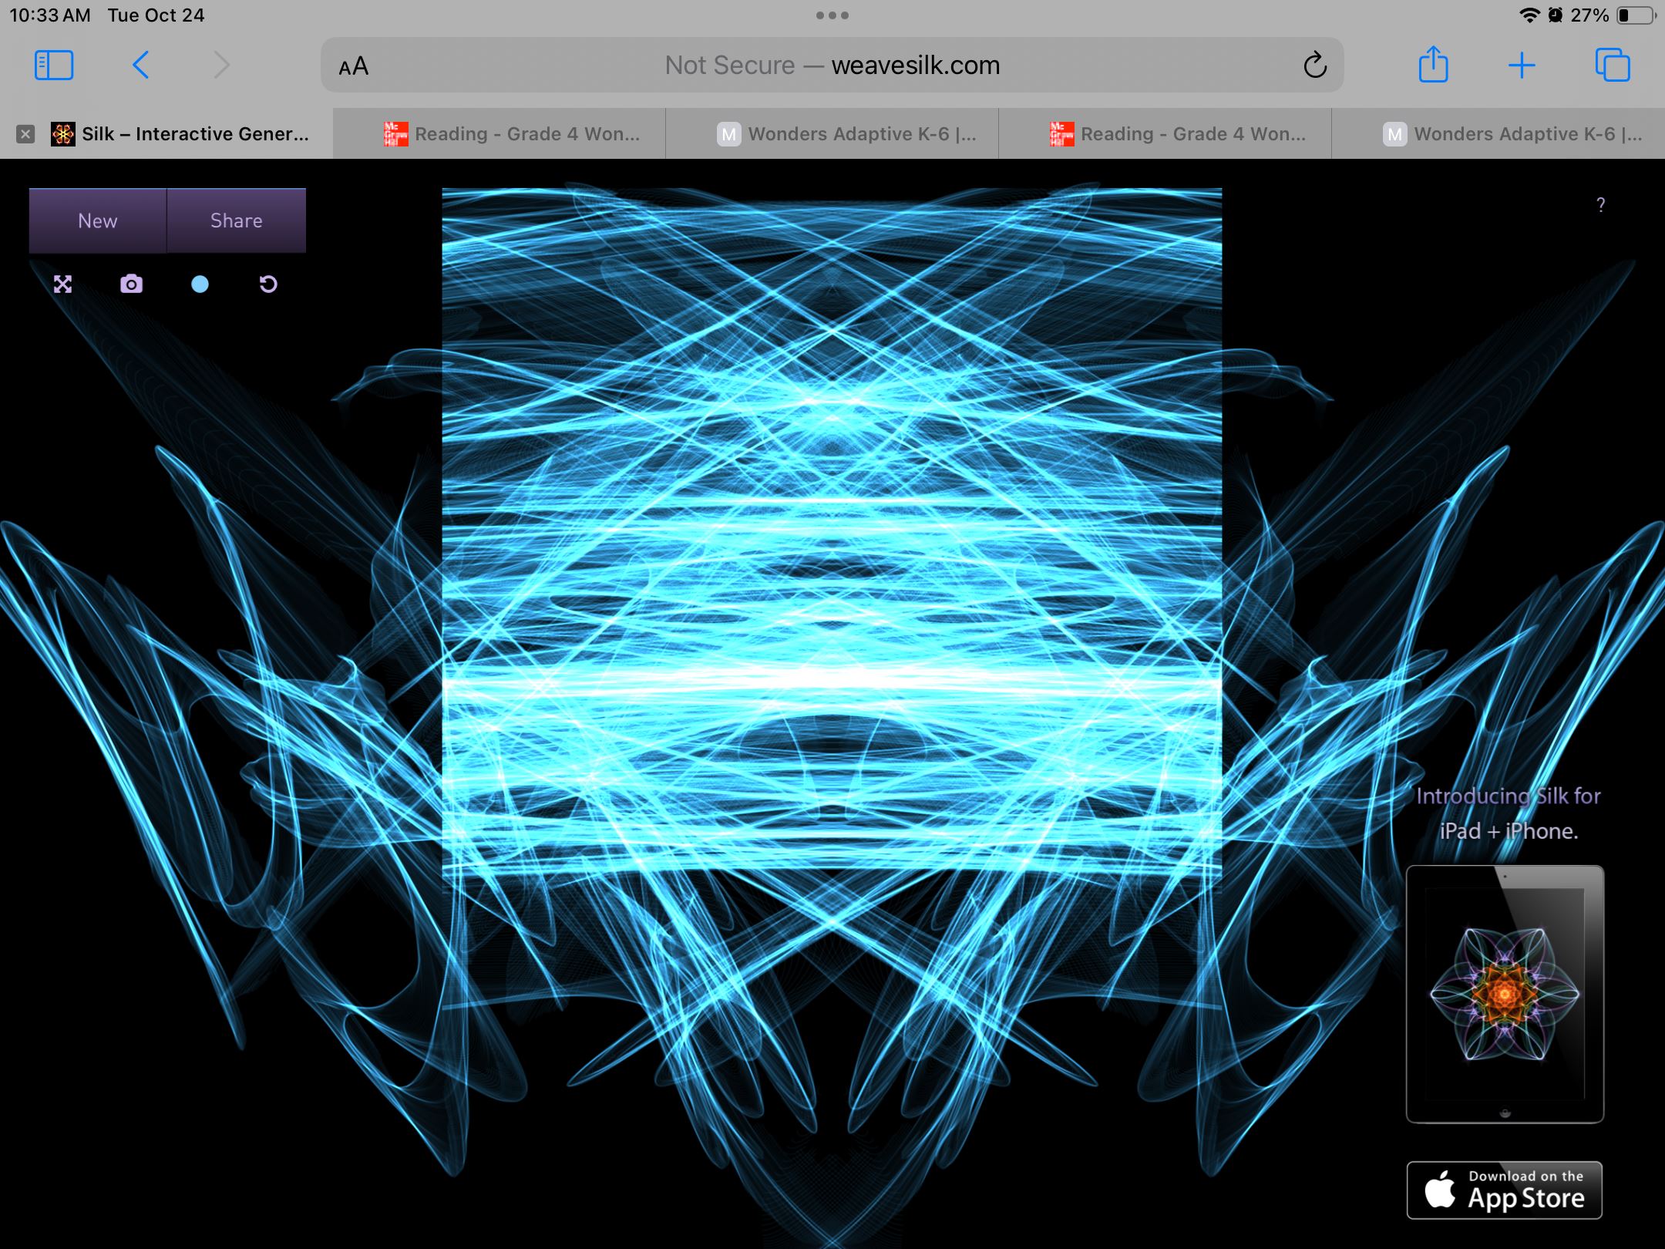Tap the weavesilk.com address field
This screenshot has height=1249, width=1665.
pos(832,66)
